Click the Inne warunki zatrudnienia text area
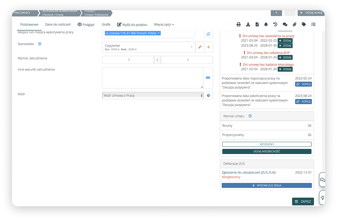Image resolution: width=337 pixels, height=220 pixels. click(x=152, y=78)
